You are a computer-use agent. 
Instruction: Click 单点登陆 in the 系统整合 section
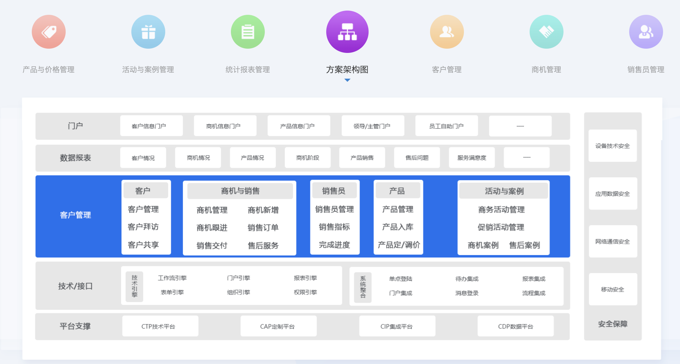(x=400, y=278)
